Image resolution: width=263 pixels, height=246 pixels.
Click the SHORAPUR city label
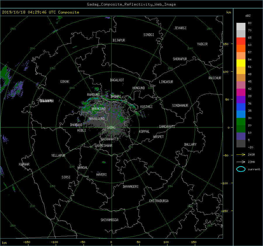180,59
